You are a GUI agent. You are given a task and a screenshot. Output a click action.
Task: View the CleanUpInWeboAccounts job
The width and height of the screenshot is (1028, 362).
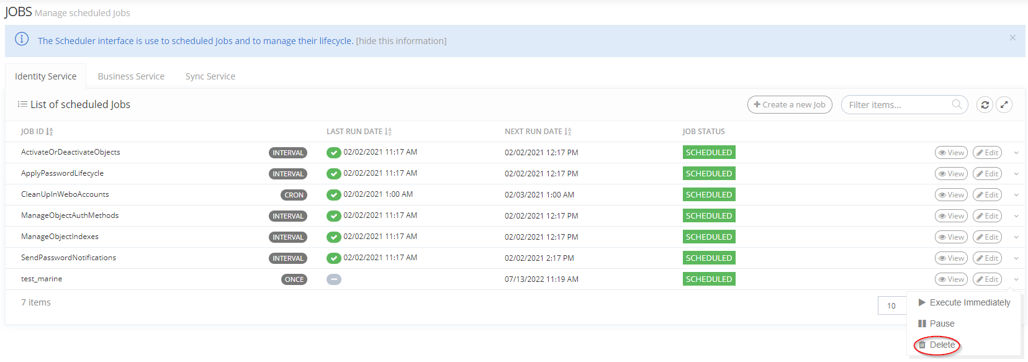tap(951, 195)
